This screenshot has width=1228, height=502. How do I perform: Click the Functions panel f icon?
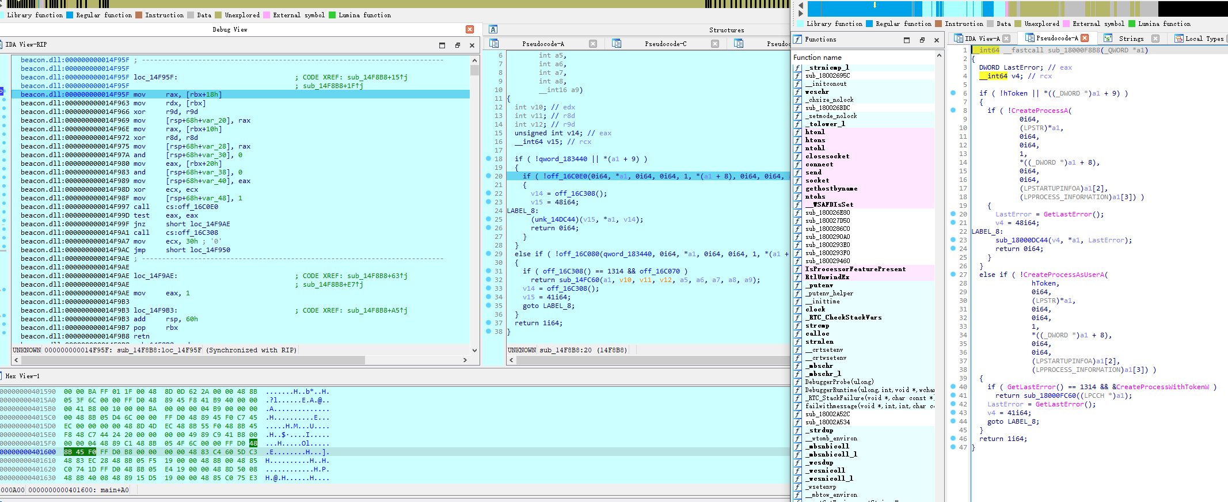(797, 39)
